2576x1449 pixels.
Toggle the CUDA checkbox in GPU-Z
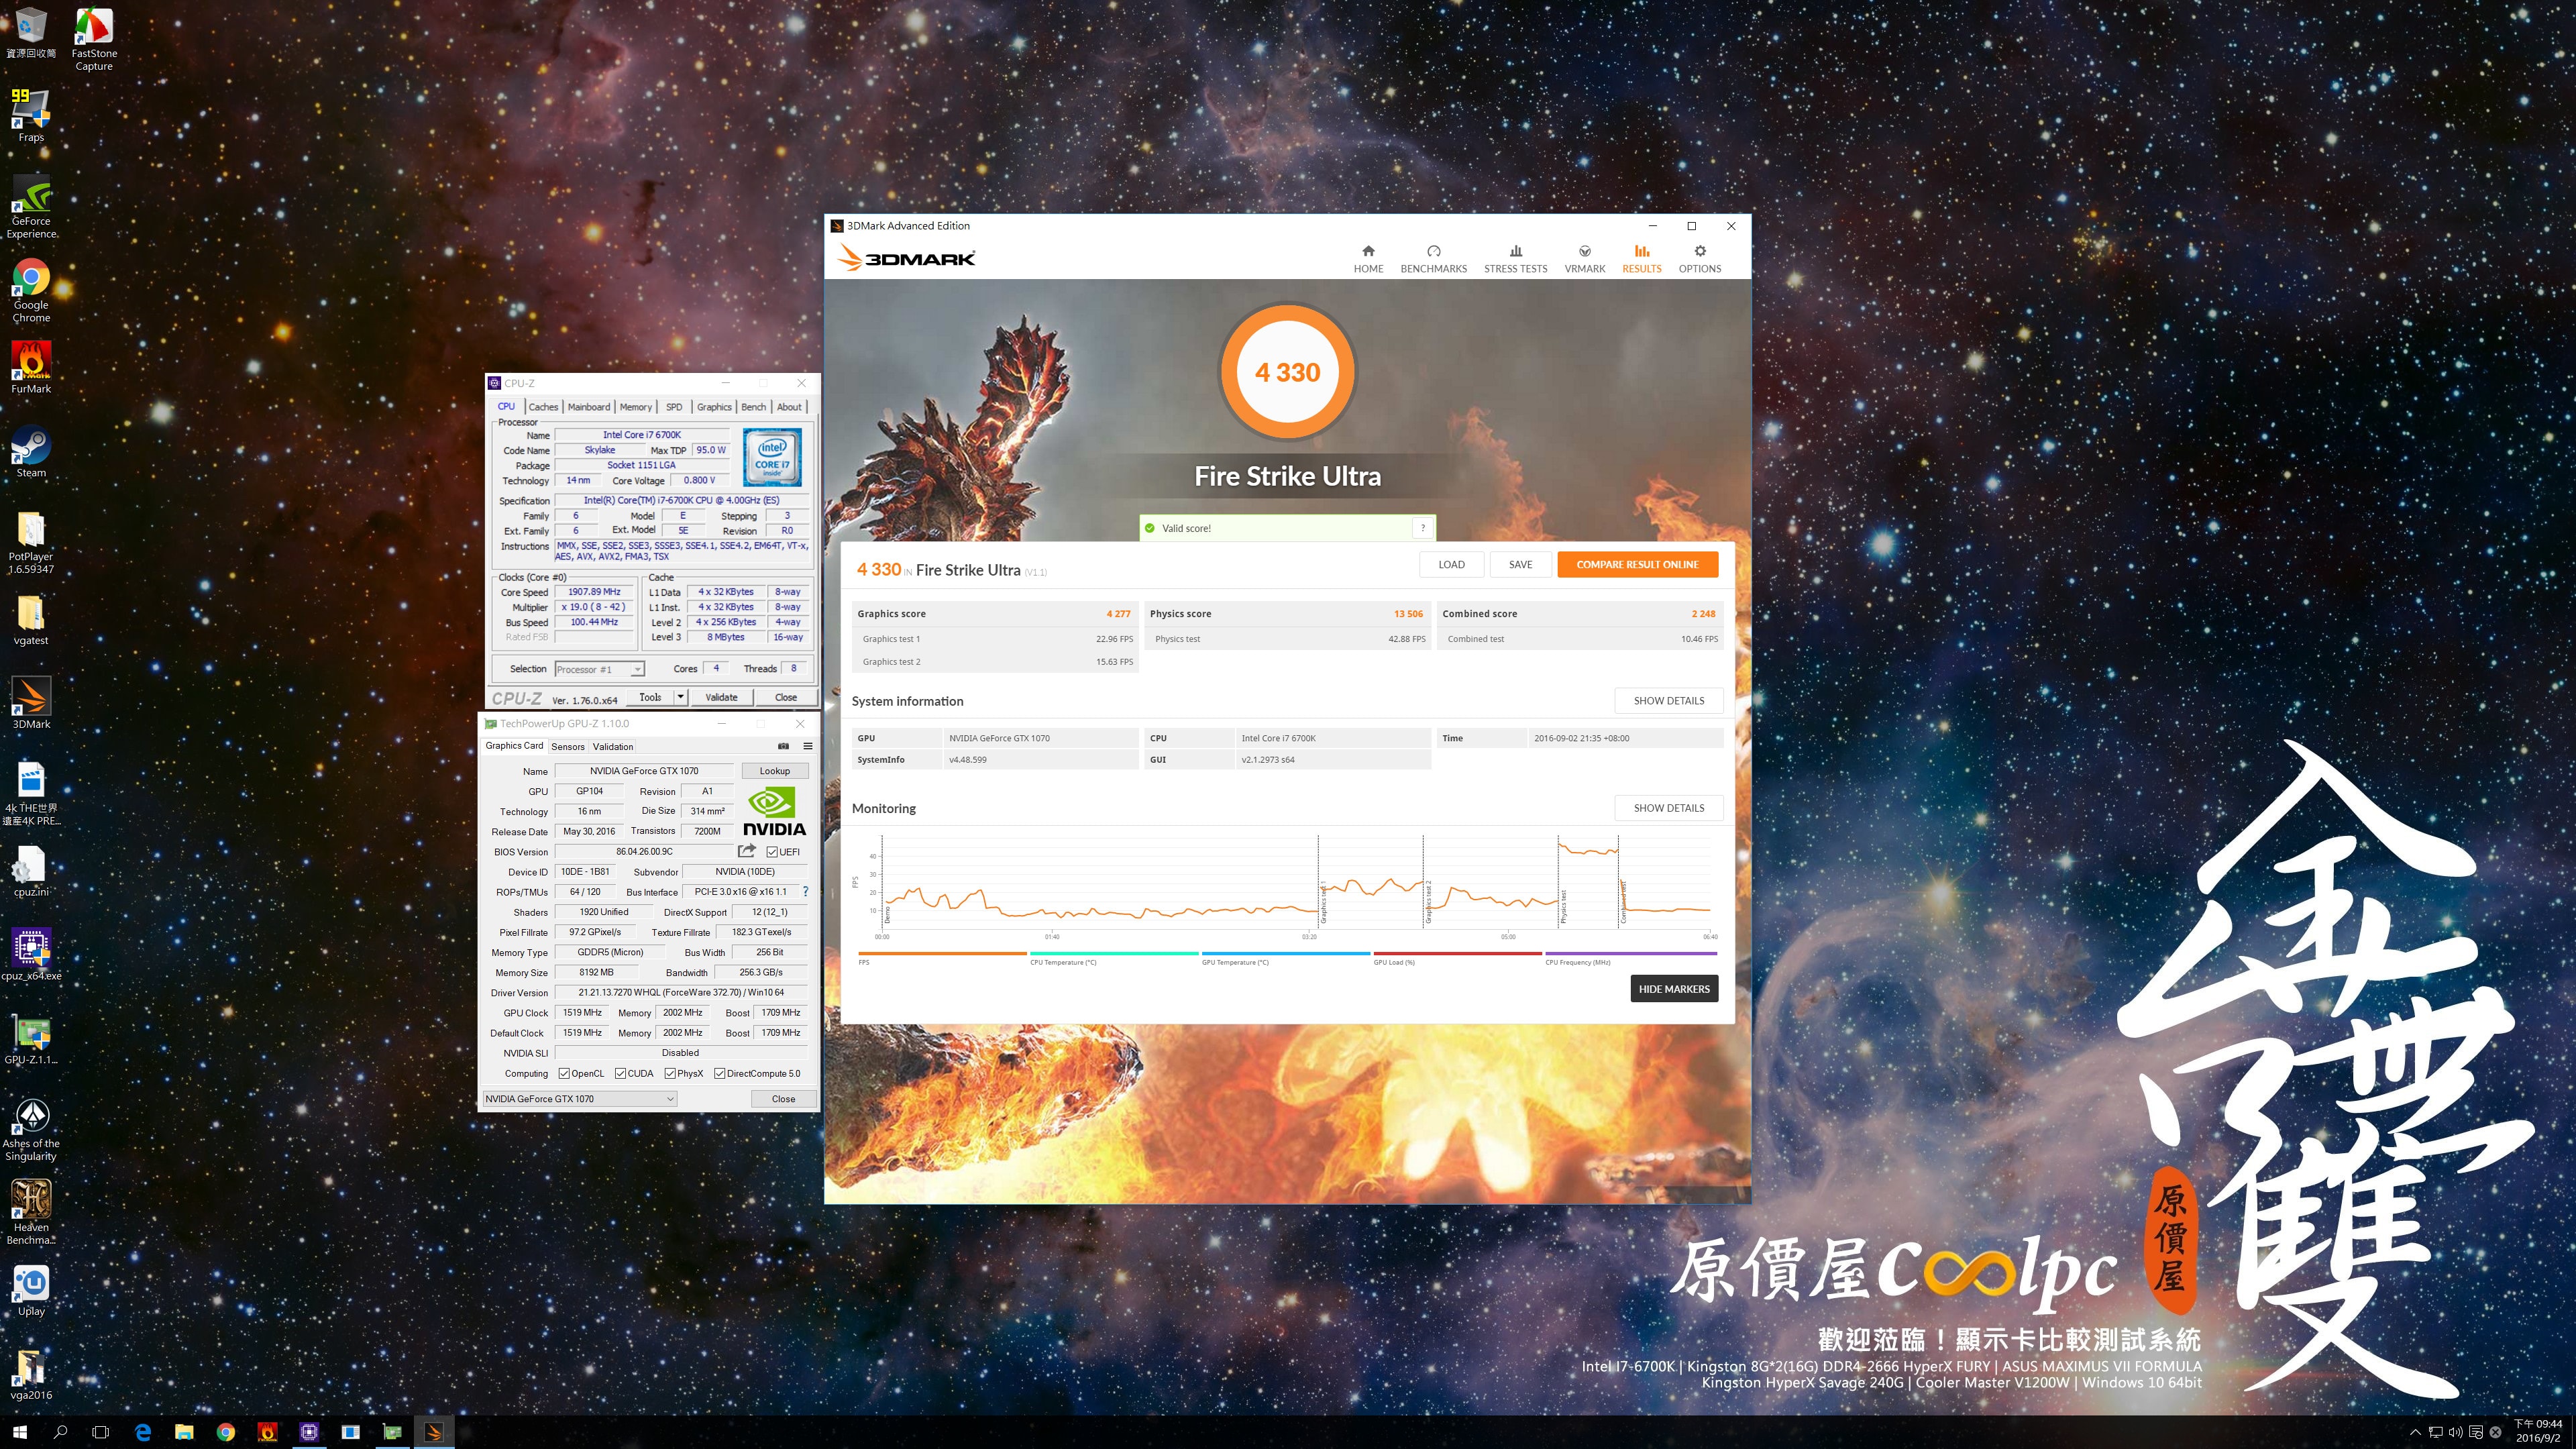(620, 1073)
